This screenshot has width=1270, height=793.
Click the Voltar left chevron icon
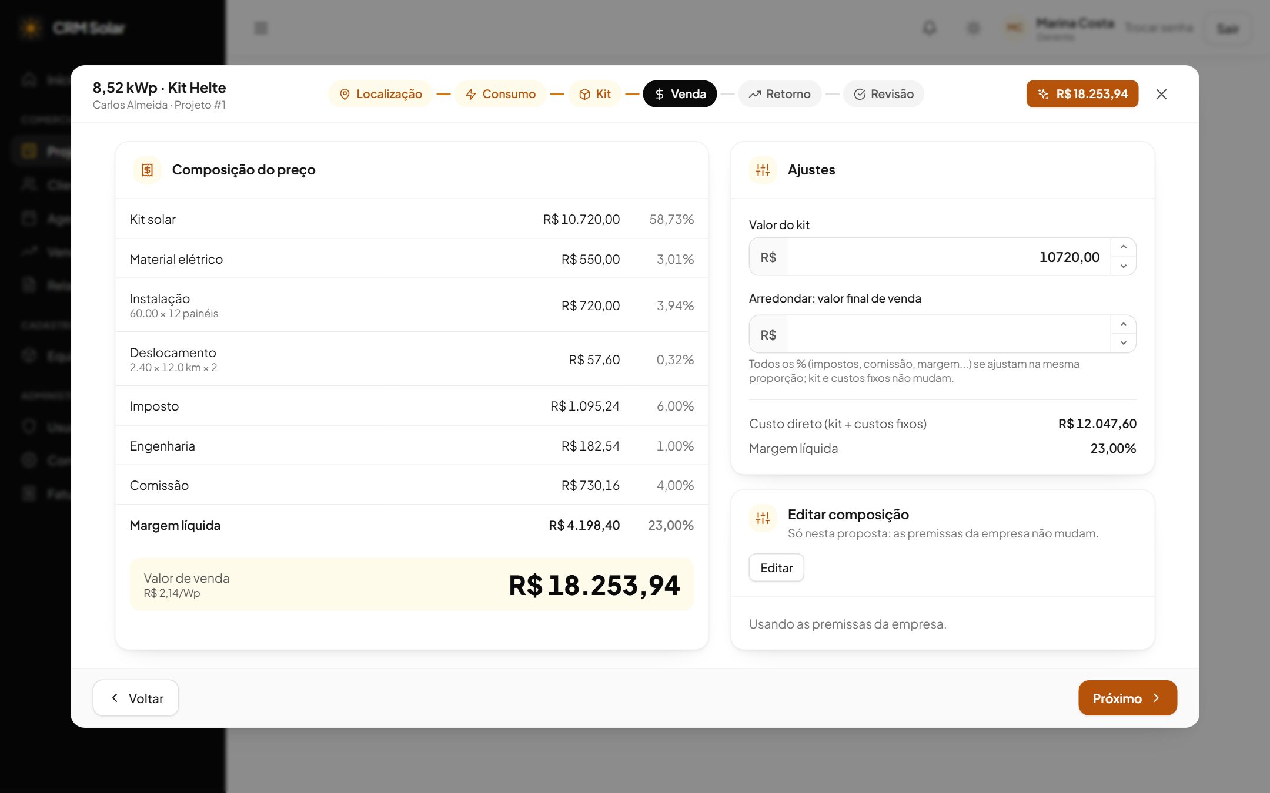[x=115, y=698]
